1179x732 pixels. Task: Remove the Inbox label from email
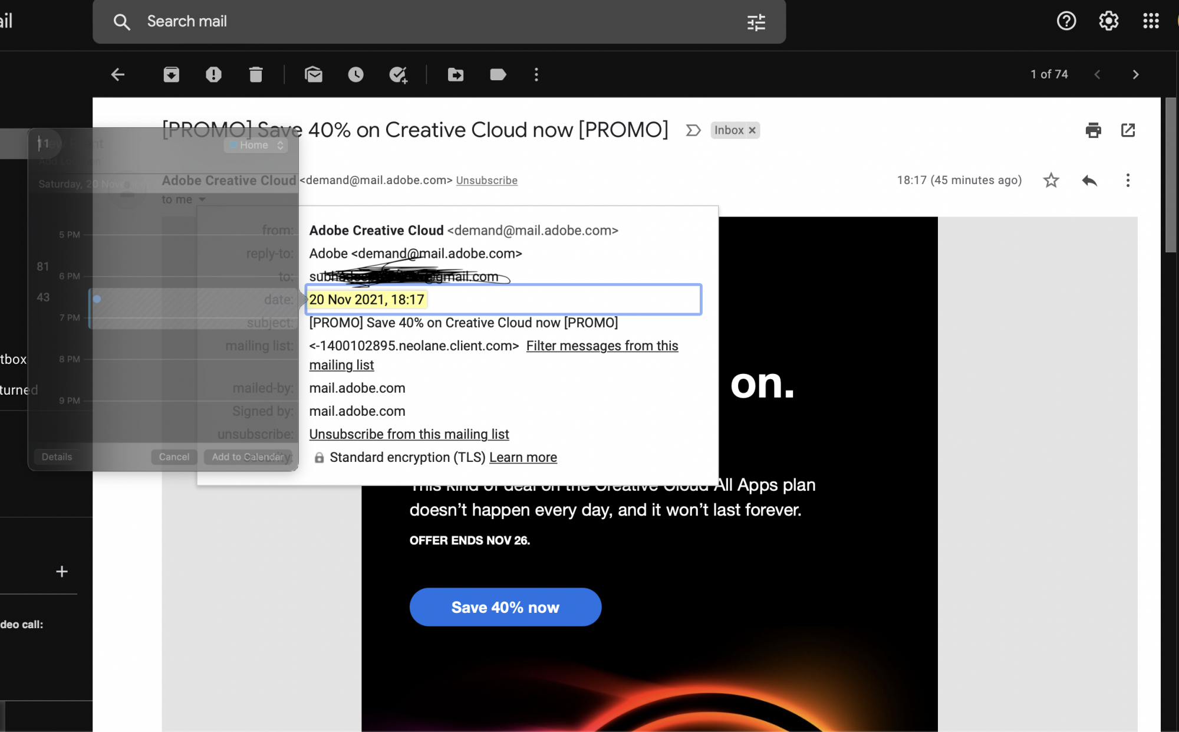click(x=752, y=130)
